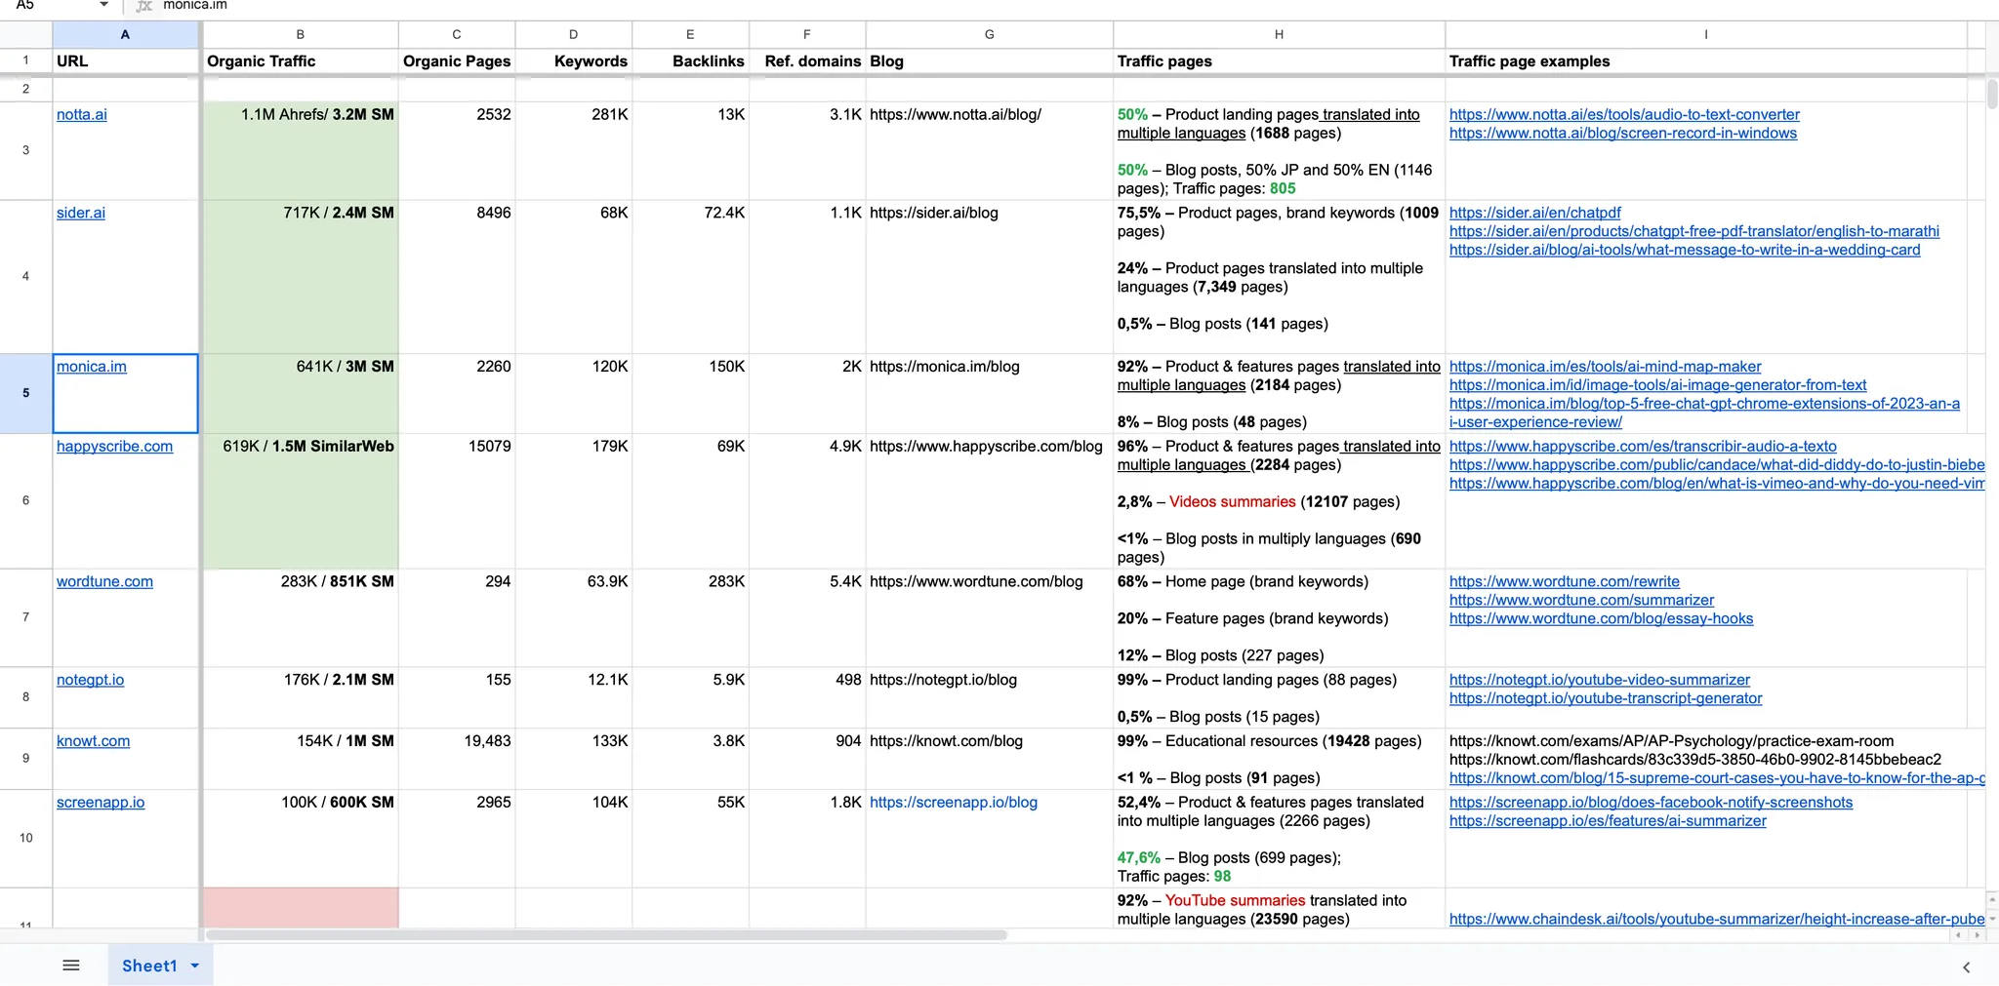Click the 'Organic Pages' header cell
Image resolution: width=1999 pixels, height=986 pixels.
click(x=457, y=61)
